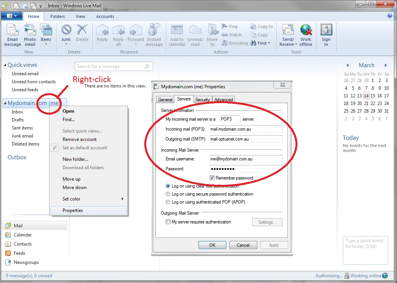Switch to General tab in Properties
This screenshot has height=283, width=397.
(165, 100)
